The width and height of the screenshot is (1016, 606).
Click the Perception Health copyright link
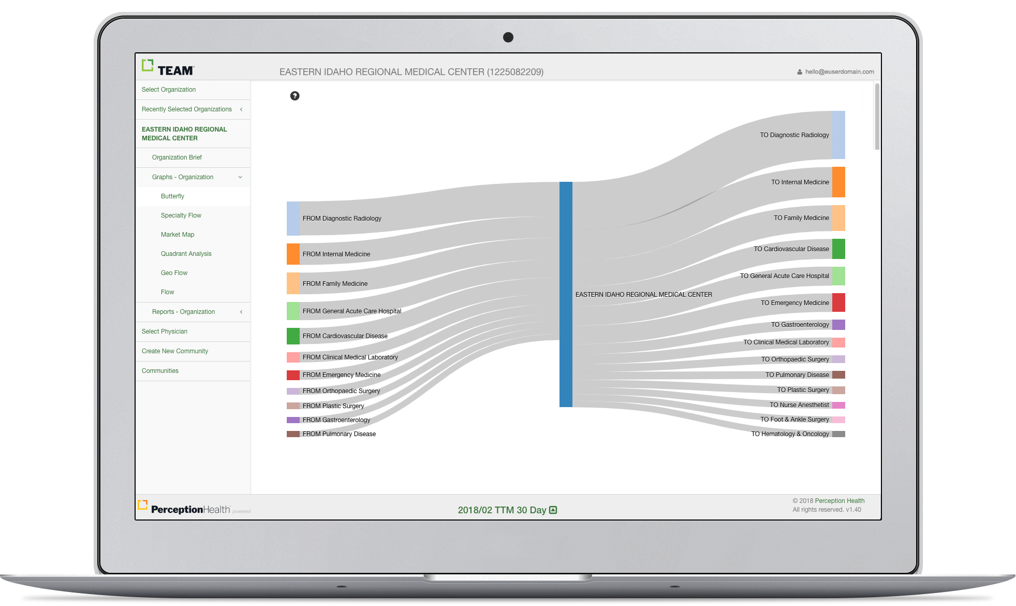tap(840, 501)
